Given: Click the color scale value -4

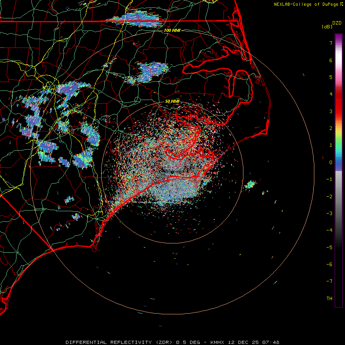Looking at the screenshot, I should point(329,230).
